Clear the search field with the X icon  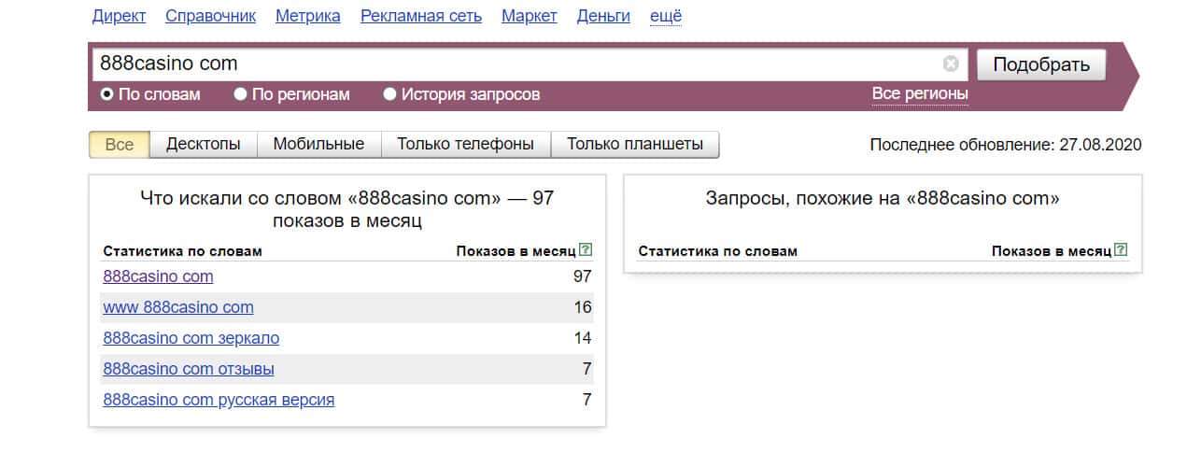pyautogui.click(x=951, y=64)
